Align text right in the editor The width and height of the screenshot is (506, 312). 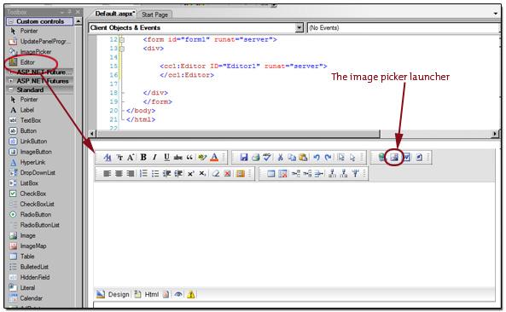pyautogui.click(x=131, y=174)
